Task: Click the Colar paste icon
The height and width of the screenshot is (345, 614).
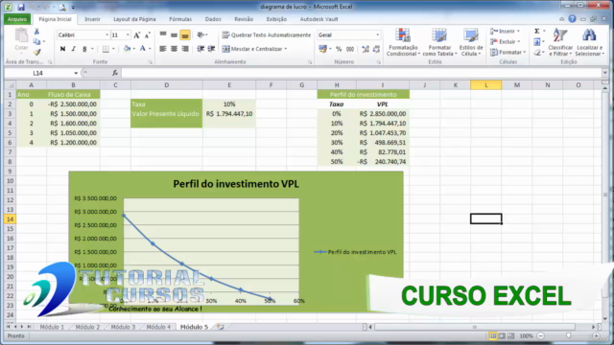Action: 21,39
